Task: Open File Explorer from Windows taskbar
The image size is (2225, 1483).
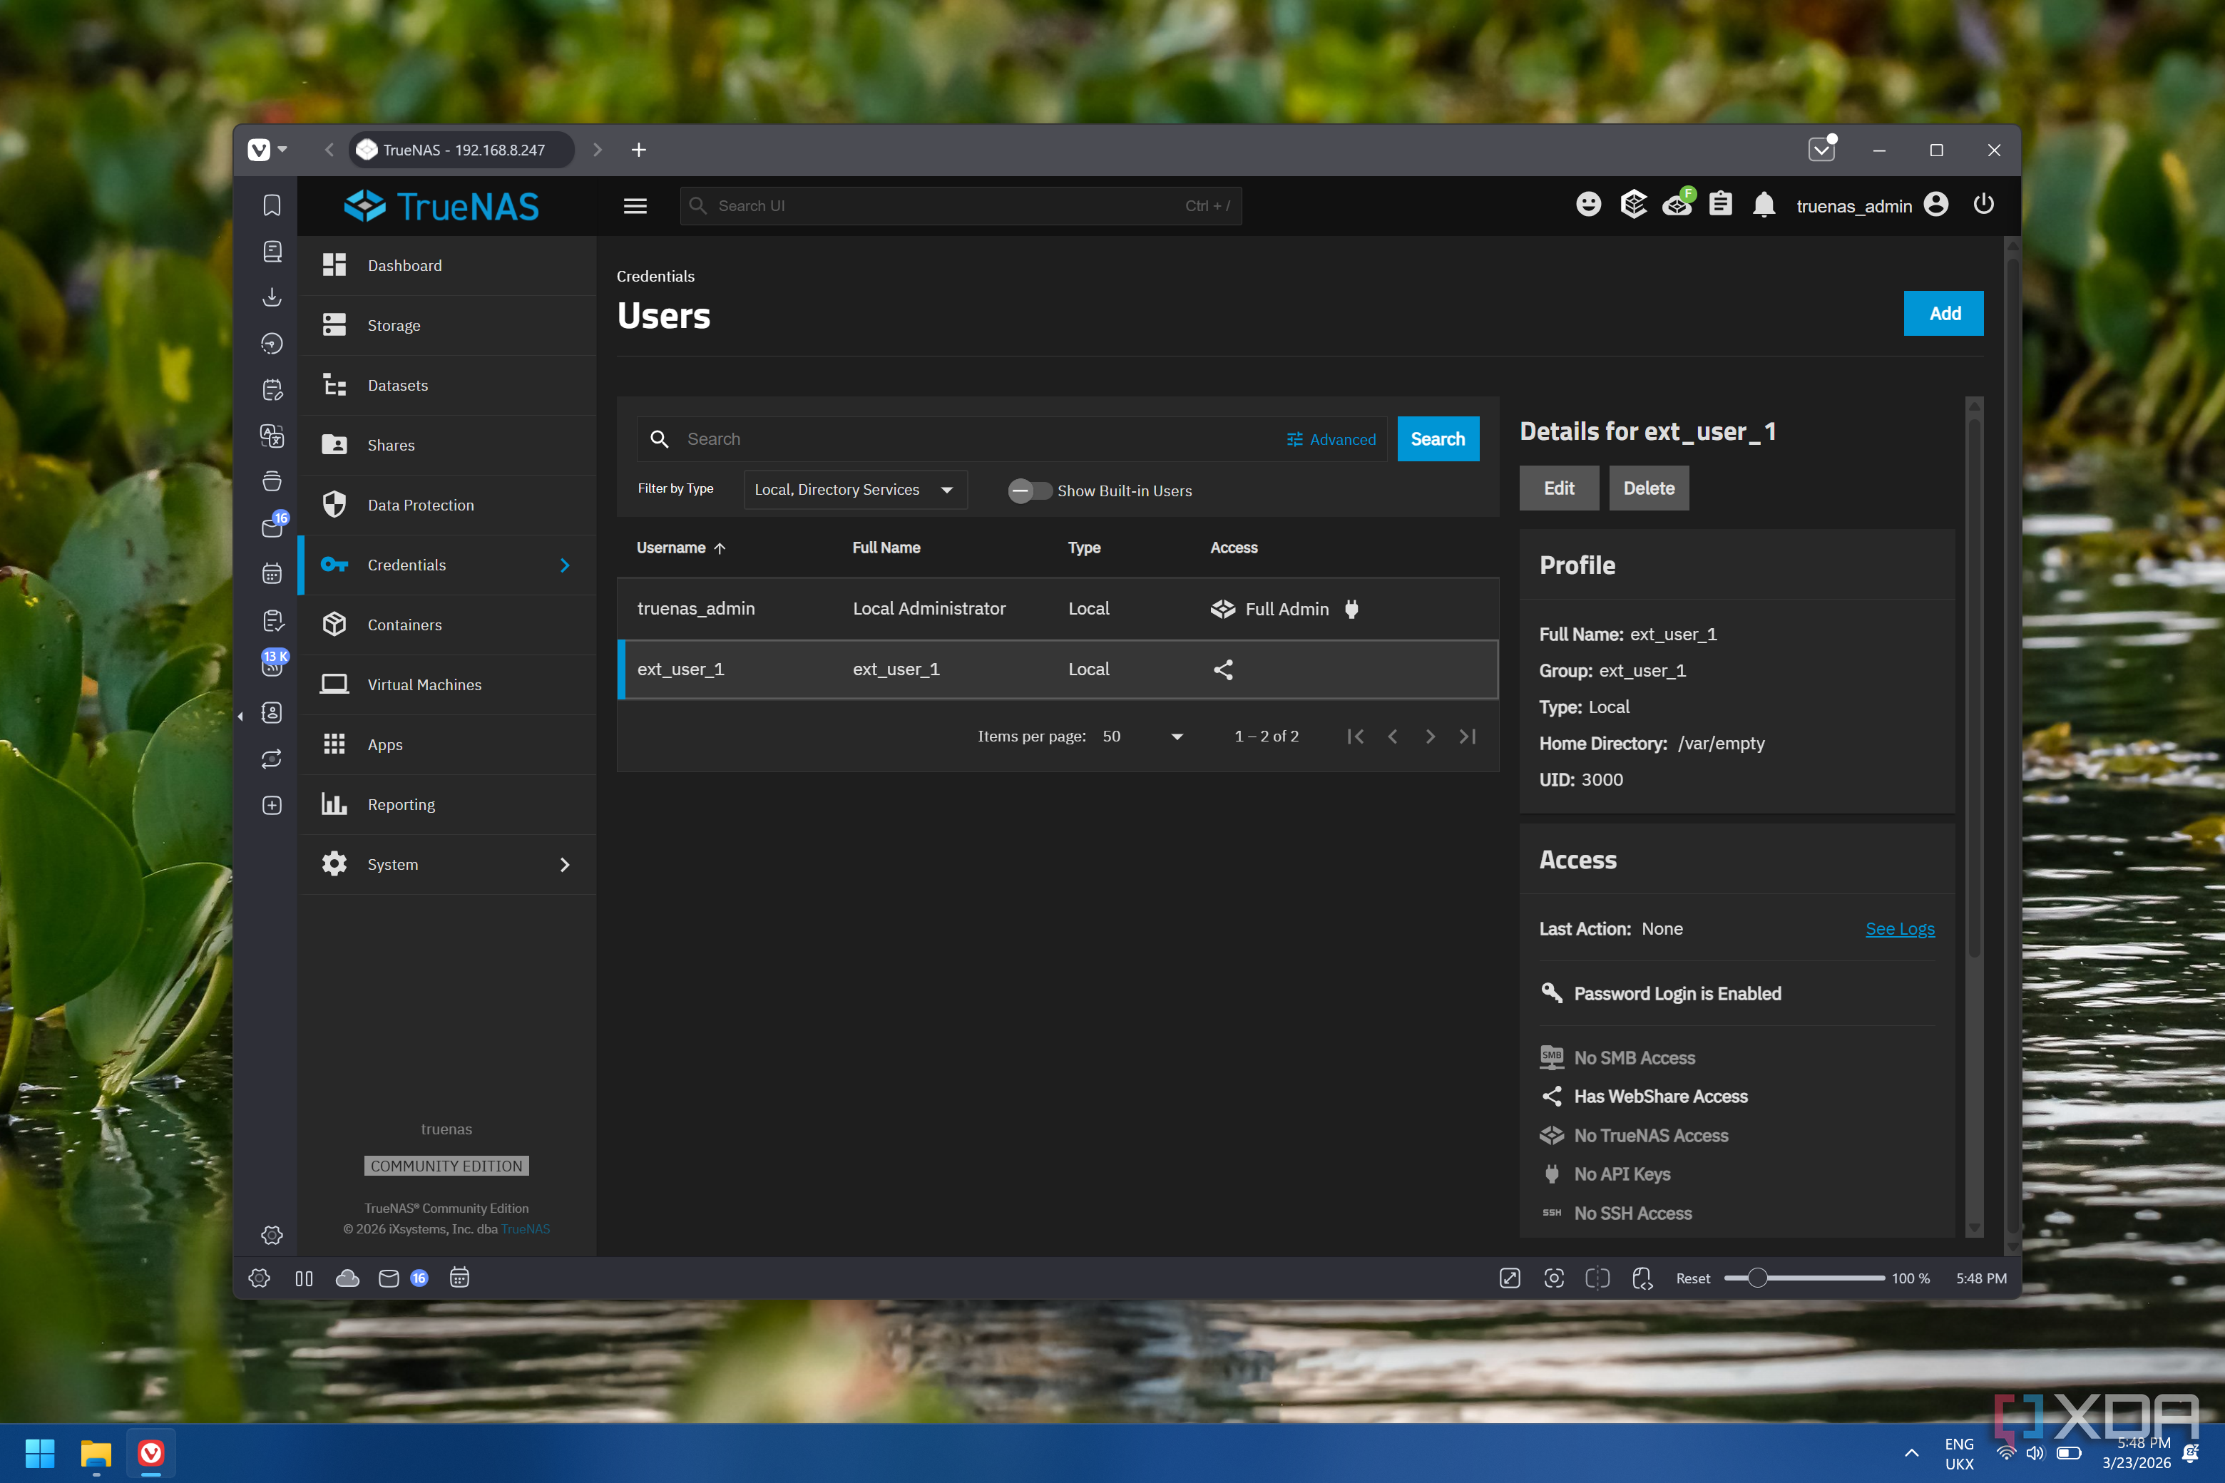Action: point(96,1453)
